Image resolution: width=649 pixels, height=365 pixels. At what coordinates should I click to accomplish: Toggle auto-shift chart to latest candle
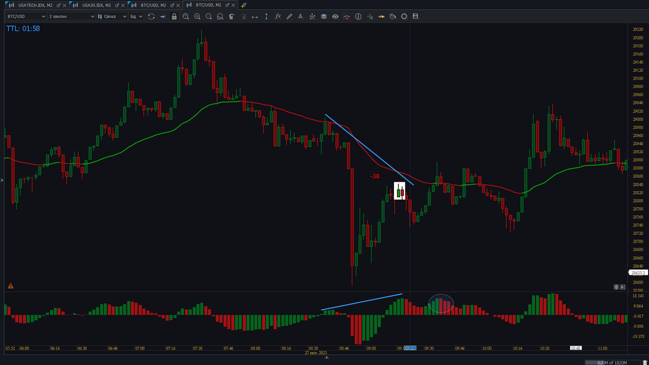pyautogui.click(x=163, y=17)
